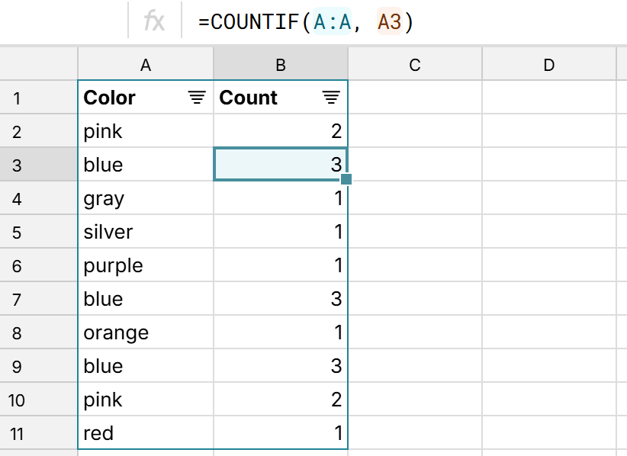Select row 11 header
The image size is (627, 456).
coord(17,433)
